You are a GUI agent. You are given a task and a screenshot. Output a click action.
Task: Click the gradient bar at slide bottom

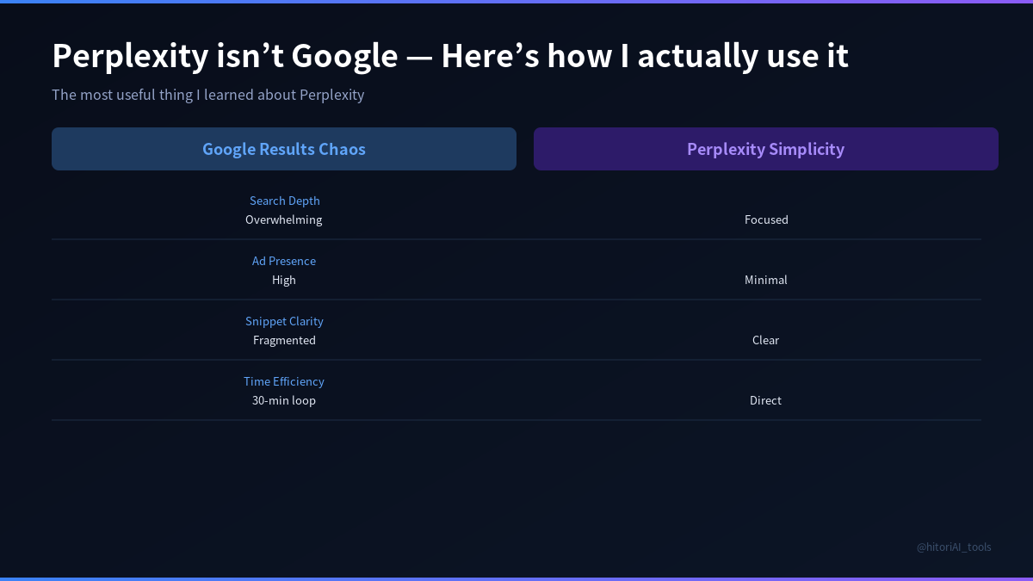coord(516,579)
